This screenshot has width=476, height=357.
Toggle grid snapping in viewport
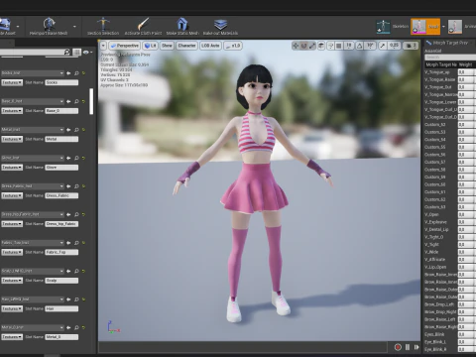339,46
